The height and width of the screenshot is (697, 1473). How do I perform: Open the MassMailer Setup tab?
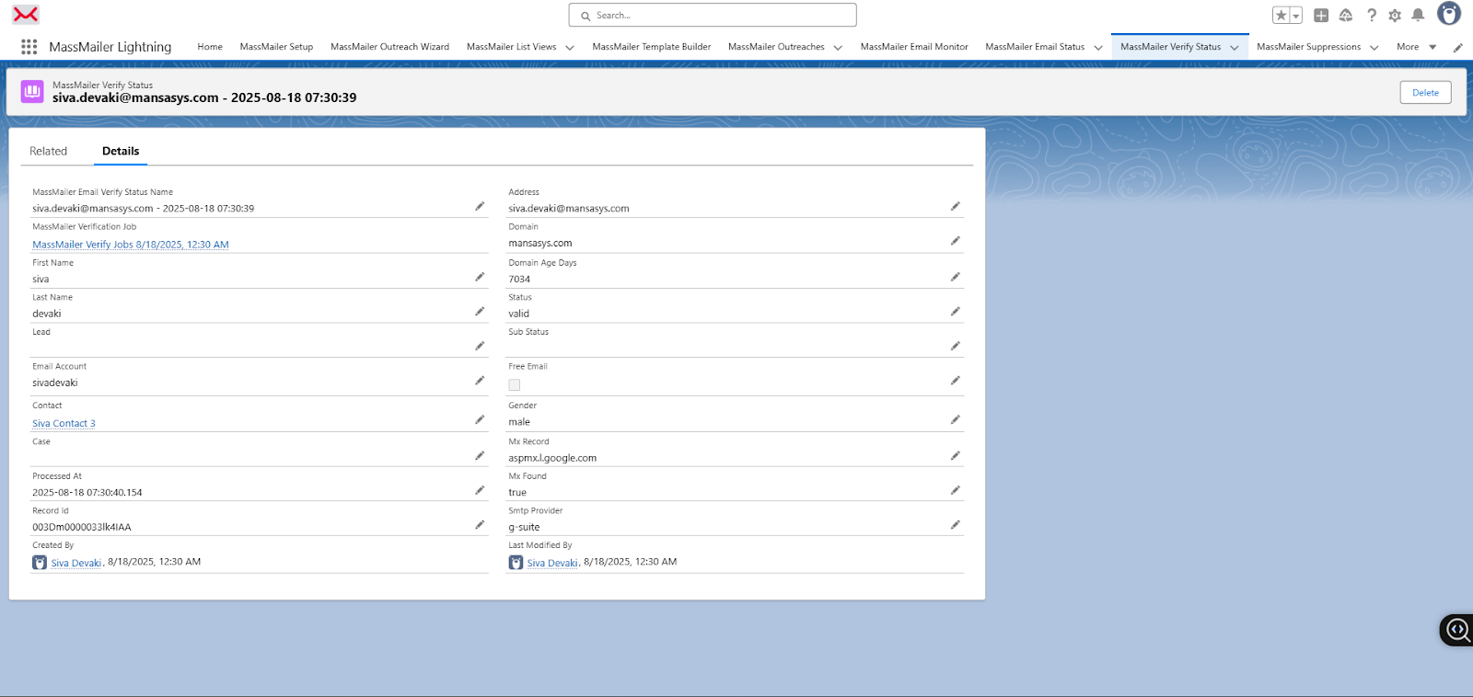coord(276,47)
